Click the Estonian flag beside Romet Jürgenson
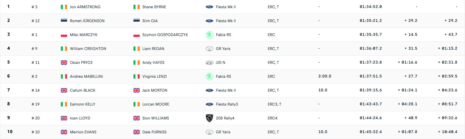Screen dimensions: 465x139 64,21
